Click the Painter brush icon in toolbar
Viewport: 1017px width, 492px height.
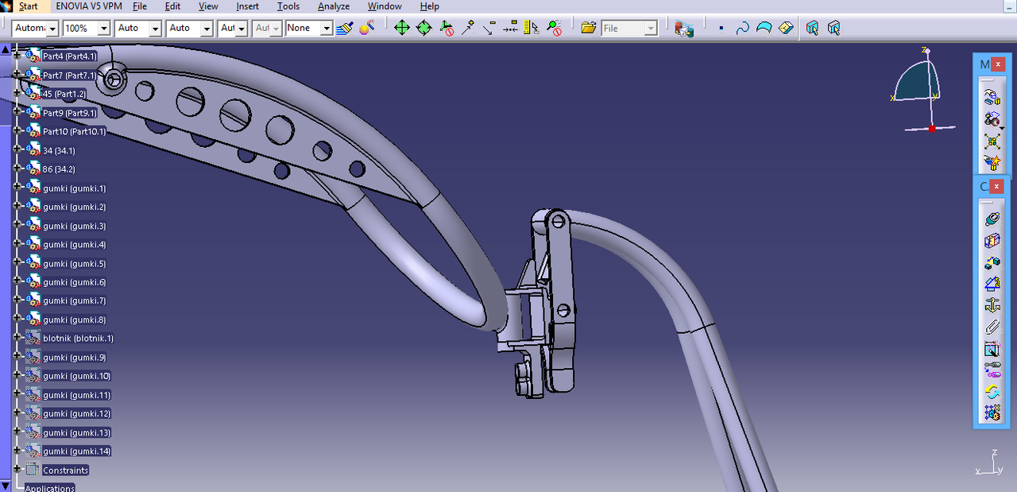pyautogui.click(x=344, y=28)
